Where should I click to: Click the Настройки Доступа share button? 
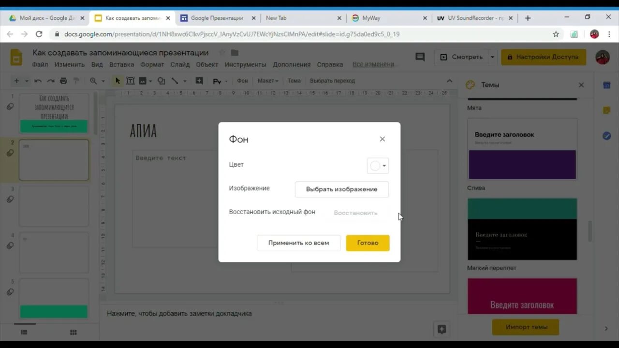point(544,57)
